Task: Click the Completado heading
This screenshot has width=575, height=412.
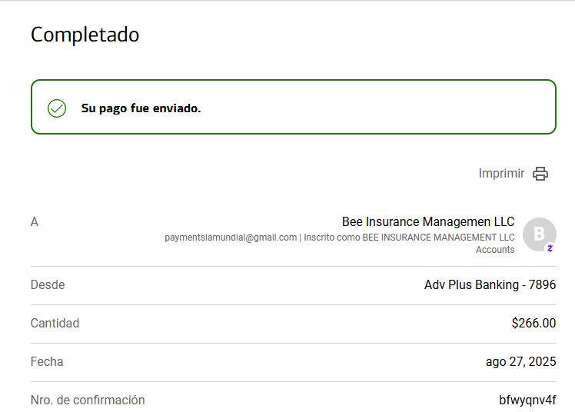Action: [85, 35]
